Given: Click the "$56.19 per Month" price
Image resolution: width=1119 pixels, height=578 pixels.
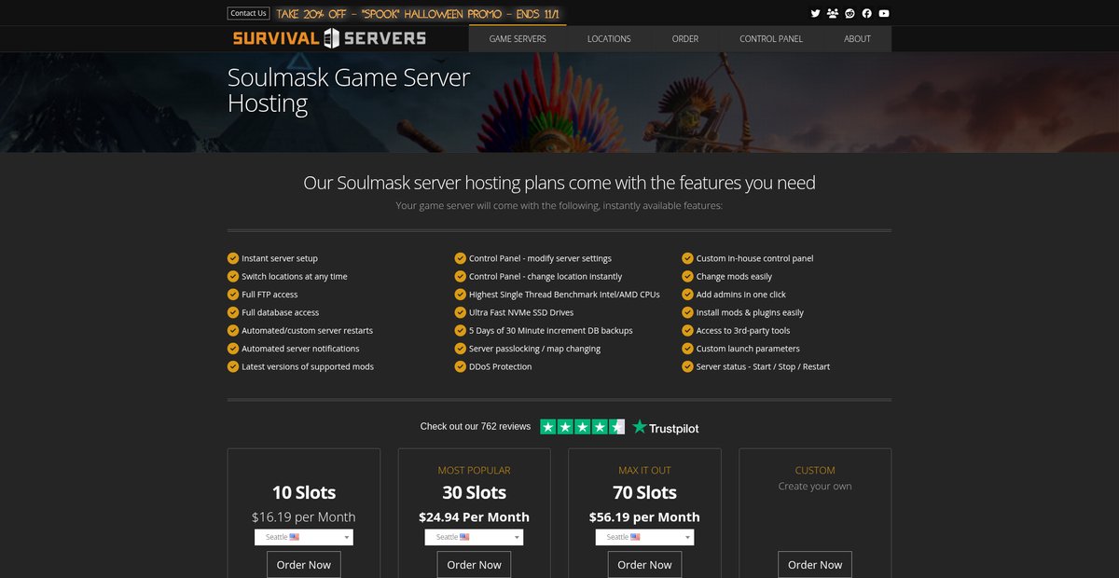Looking at the screenshot, I should click(x=644, y=516).
